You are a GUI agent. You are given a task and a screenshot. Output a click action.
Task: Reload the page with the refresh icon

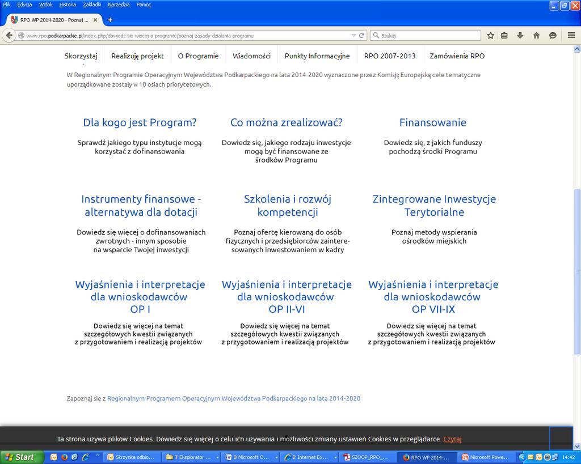tap(361, 36)
